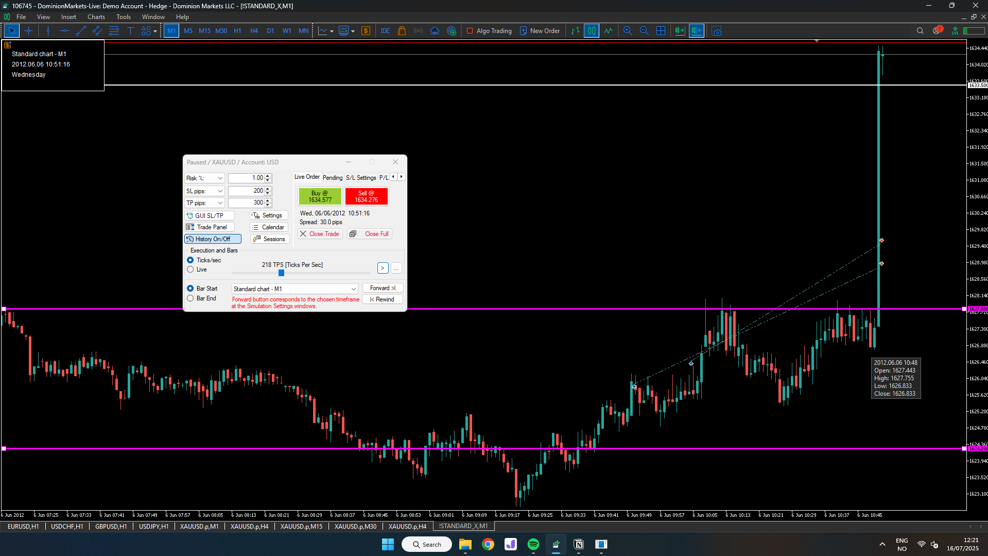988x556 pixels.
Task: Open Google Chrome from the taskbar
Action: [x=488, y=544]
